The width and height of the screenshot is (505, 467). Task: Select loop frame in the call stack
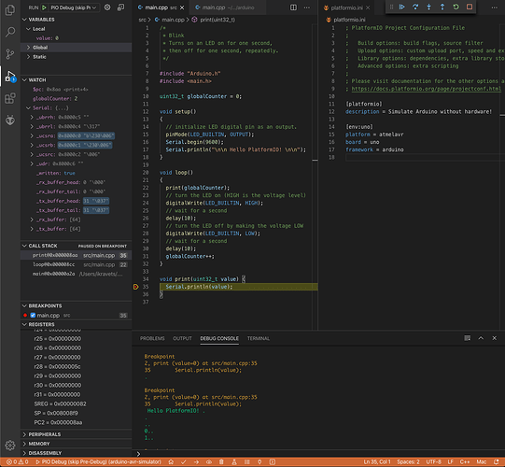(x=76, y=264)
